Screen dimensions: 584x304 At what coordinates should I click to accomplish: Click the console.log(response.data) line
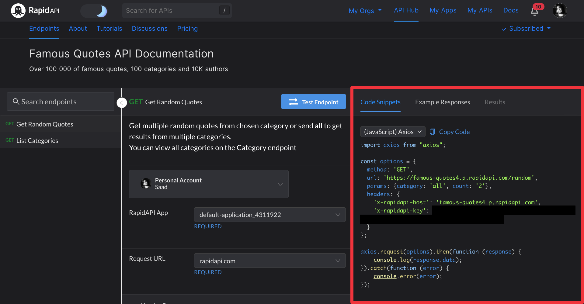pos(418,260)
